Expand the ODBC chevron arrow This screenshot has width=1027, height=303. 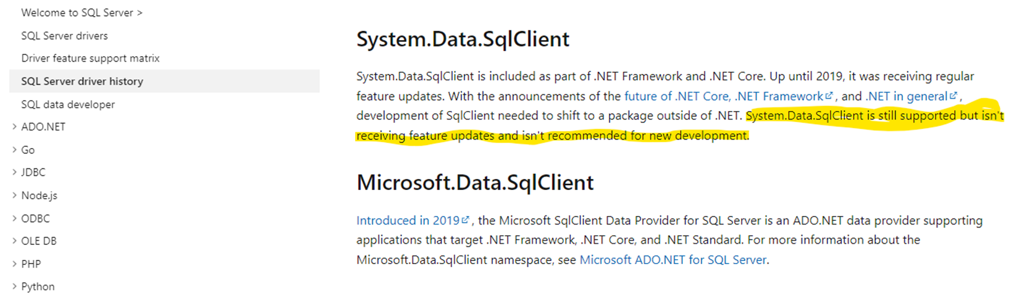pos(14,218)
